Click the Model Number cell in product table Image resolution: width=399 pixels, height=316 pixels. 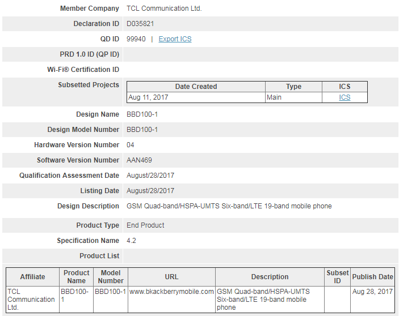(111, 300)
